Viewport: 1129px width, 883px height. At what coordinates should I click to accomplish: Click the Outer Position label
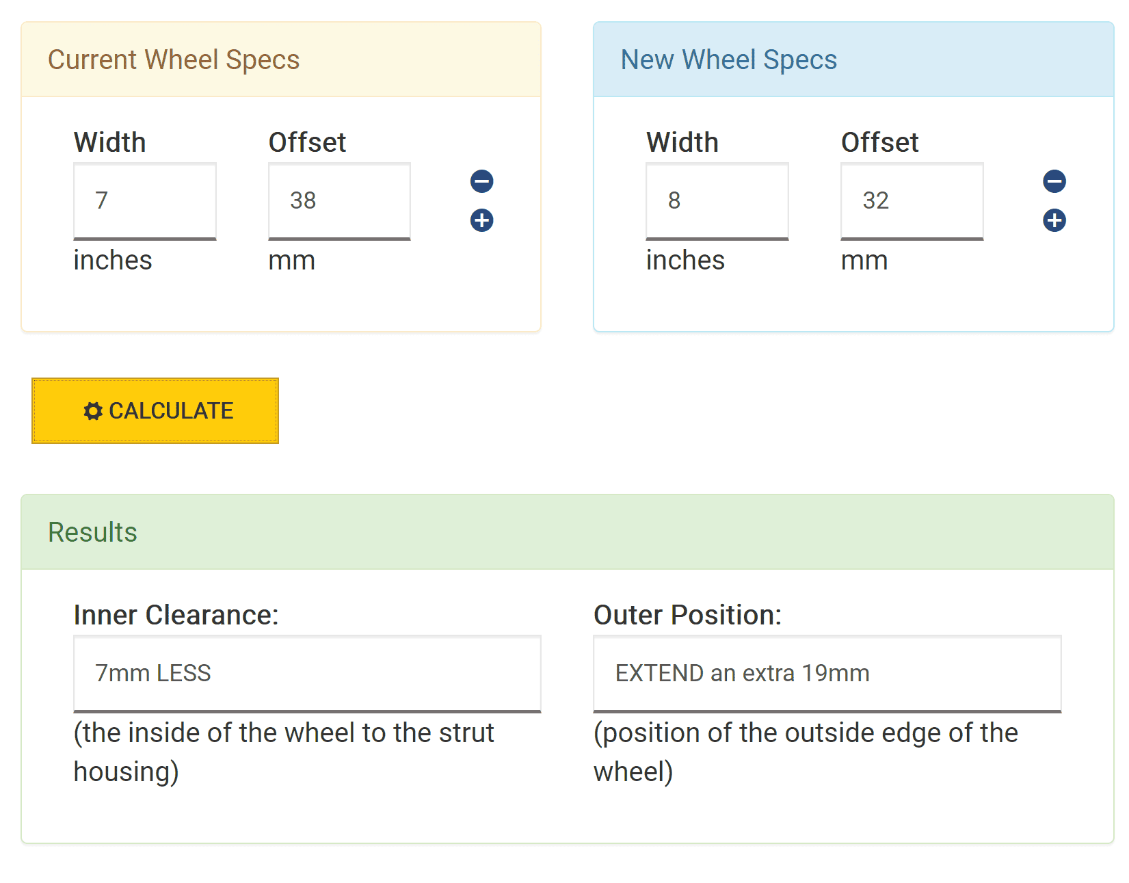coord(687,615)
